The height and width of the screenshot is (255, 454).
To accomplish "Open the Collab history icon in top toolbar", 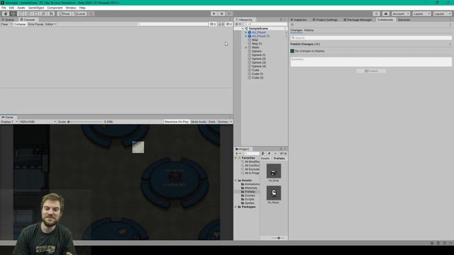I will tap(376, 13).
